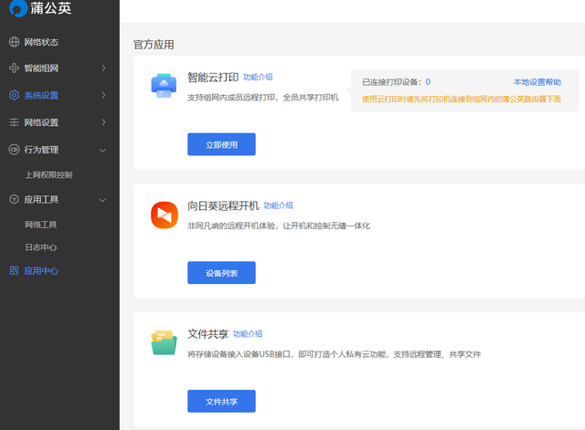Click the 蒲公英 logo icon

click(x=18, y=7)
